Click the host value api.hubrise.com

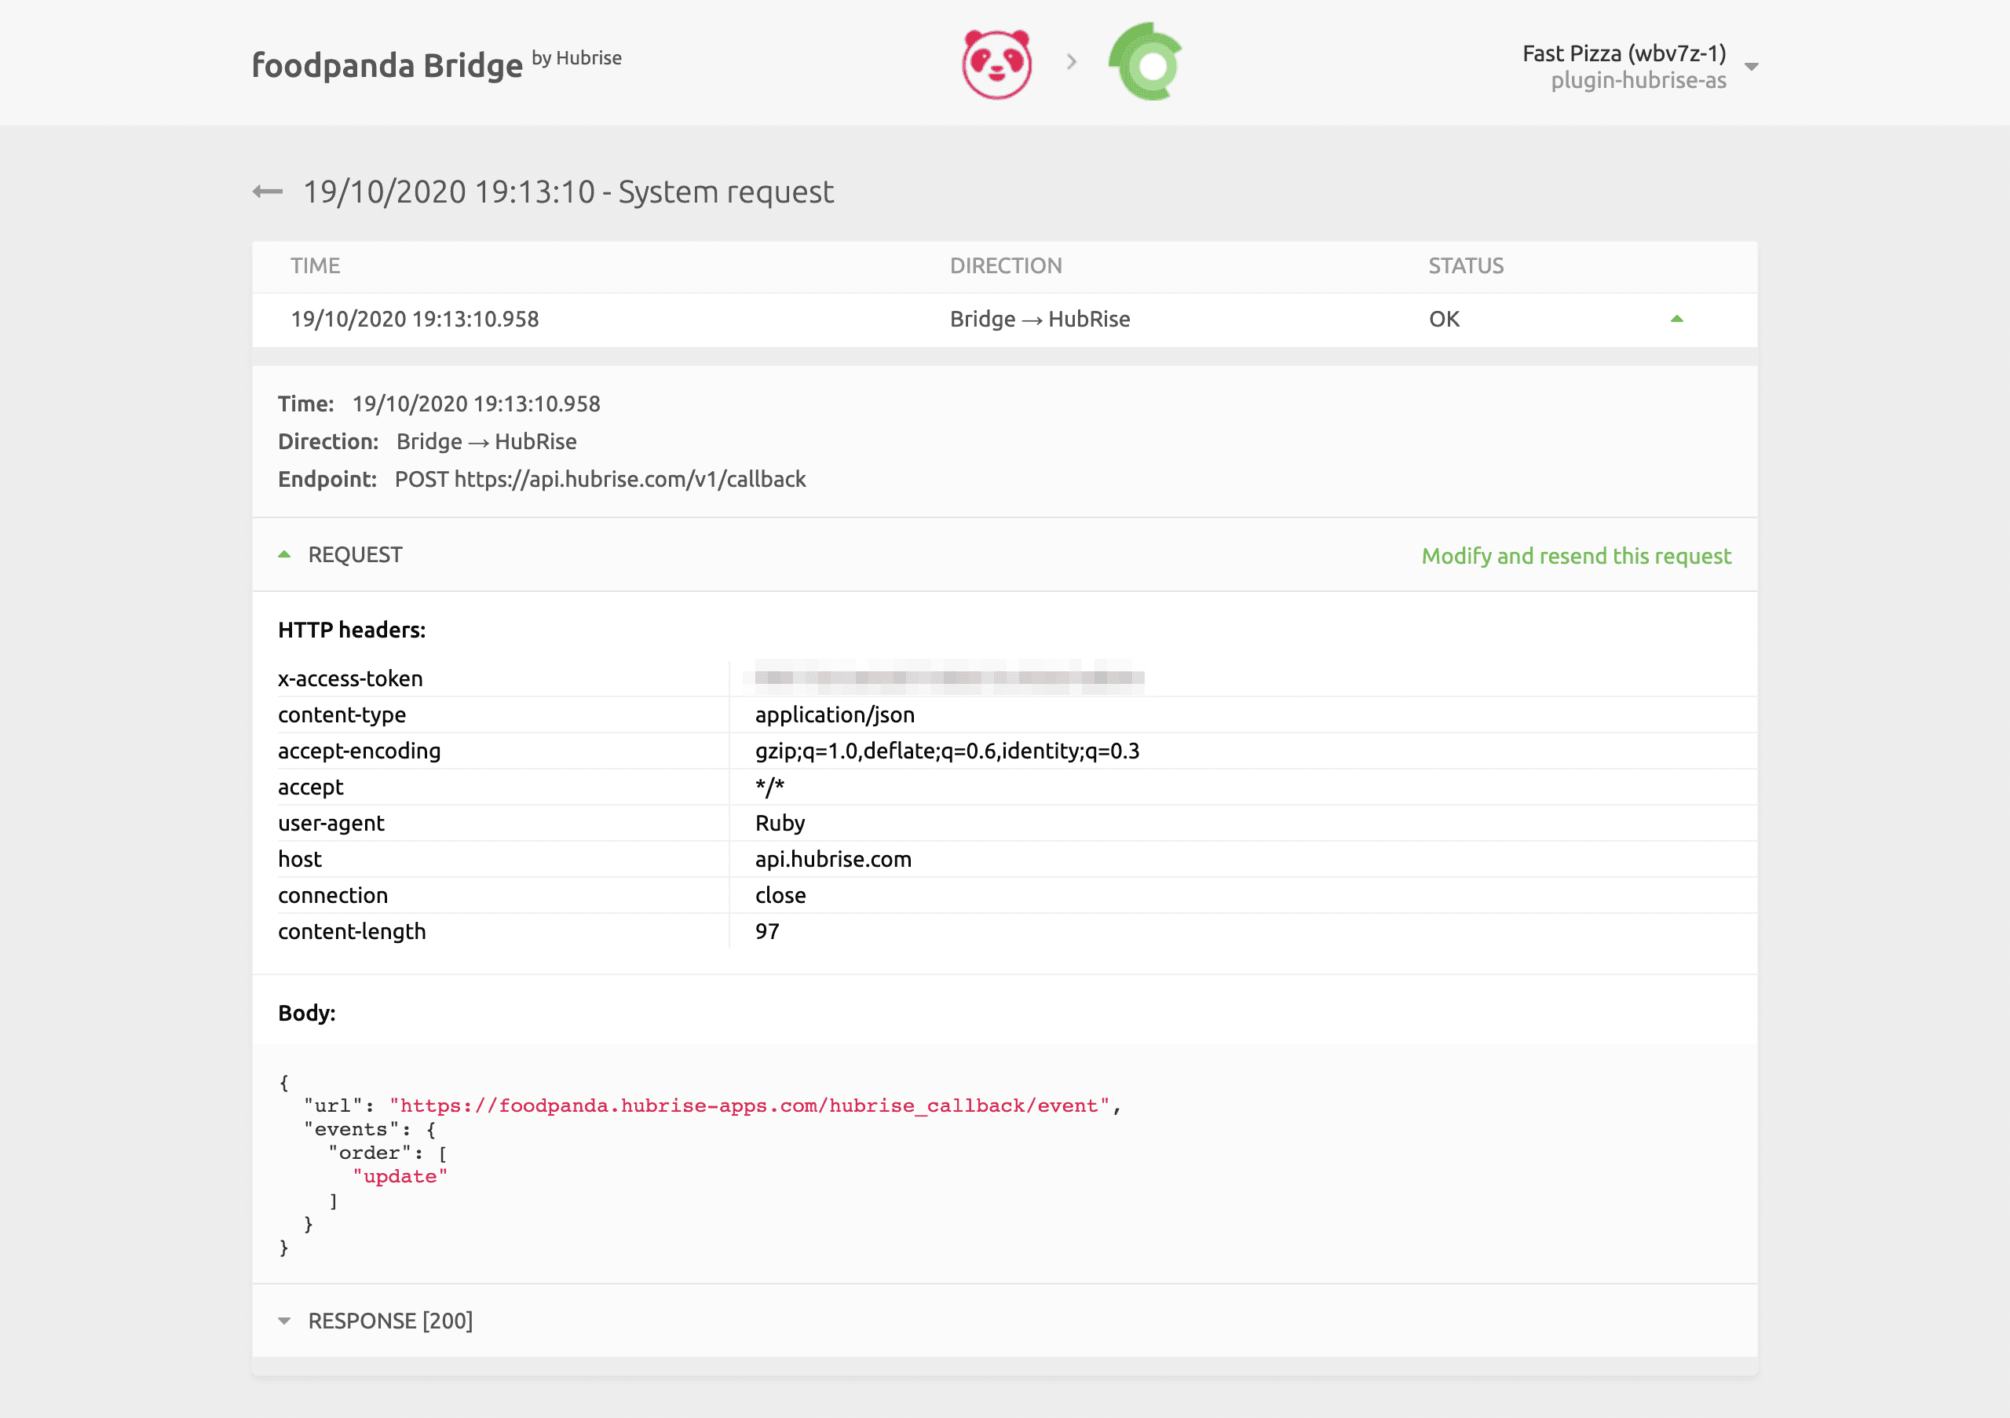pyautogui.click(x=832, y=860)
